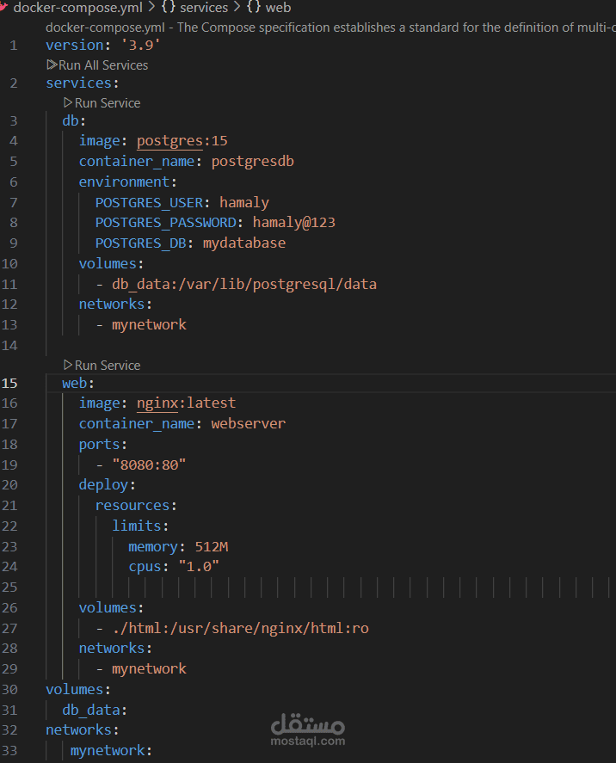Open the services breadcrumb segment
616x763 pixels.
(204, 7)
